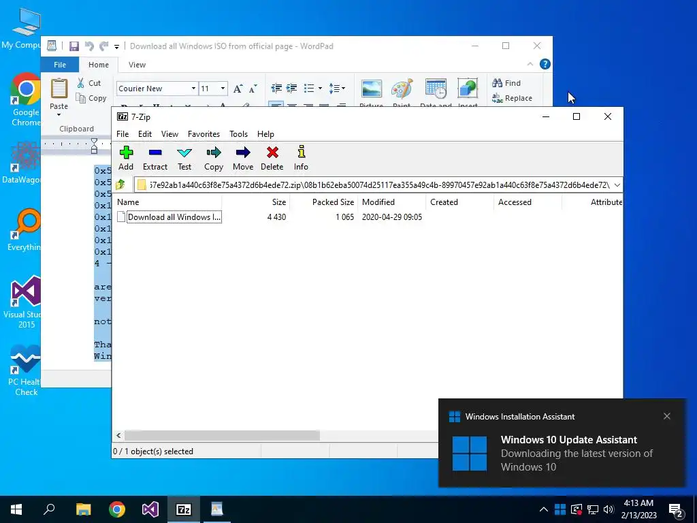The width and height of the screenshot is (697, 523).
Task: Click Increase Indent in WordPad ribbon
Action: coord(291,88)
